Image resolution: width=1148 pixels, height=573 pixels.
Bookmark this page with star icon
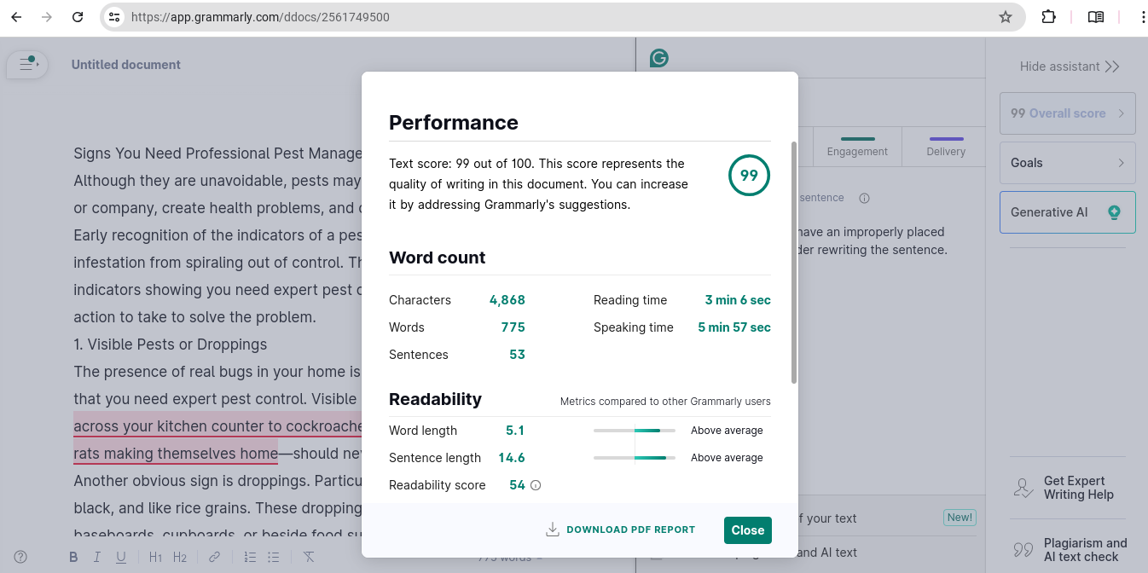point(1006,17)
